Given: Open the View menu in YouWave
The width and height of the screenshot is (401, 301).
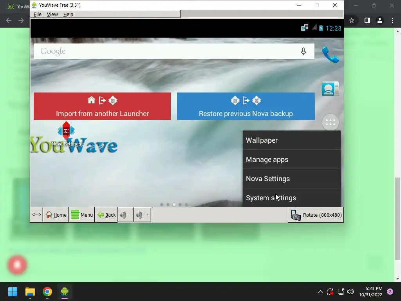Looking at the screenshot, I should click(x=52, y=15).
